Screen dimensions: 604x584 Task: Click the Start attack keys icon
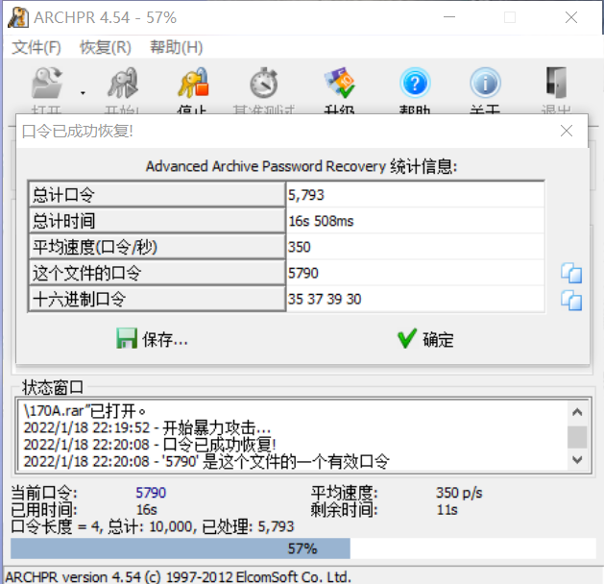(x=123, y=83)
